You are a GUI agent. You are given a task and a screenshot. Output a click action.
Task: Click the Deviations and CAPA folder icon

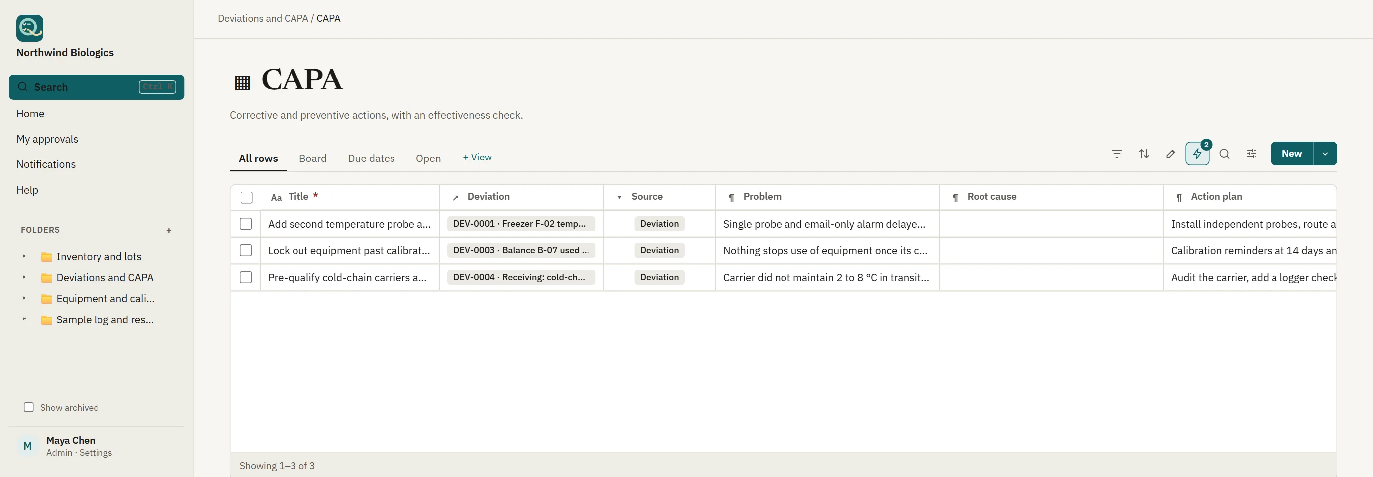(x=46, y=278)
